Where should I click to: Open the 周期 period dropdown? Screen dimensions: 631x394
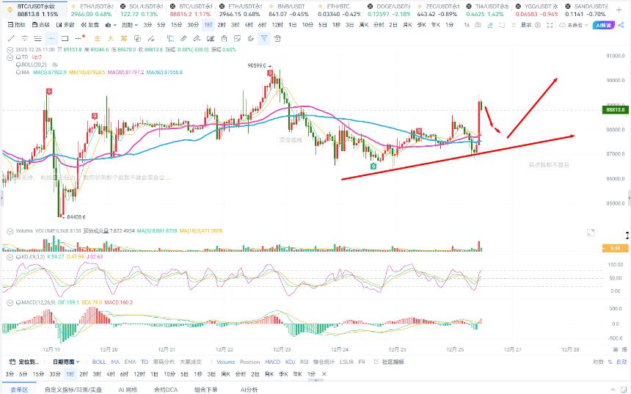129,25
